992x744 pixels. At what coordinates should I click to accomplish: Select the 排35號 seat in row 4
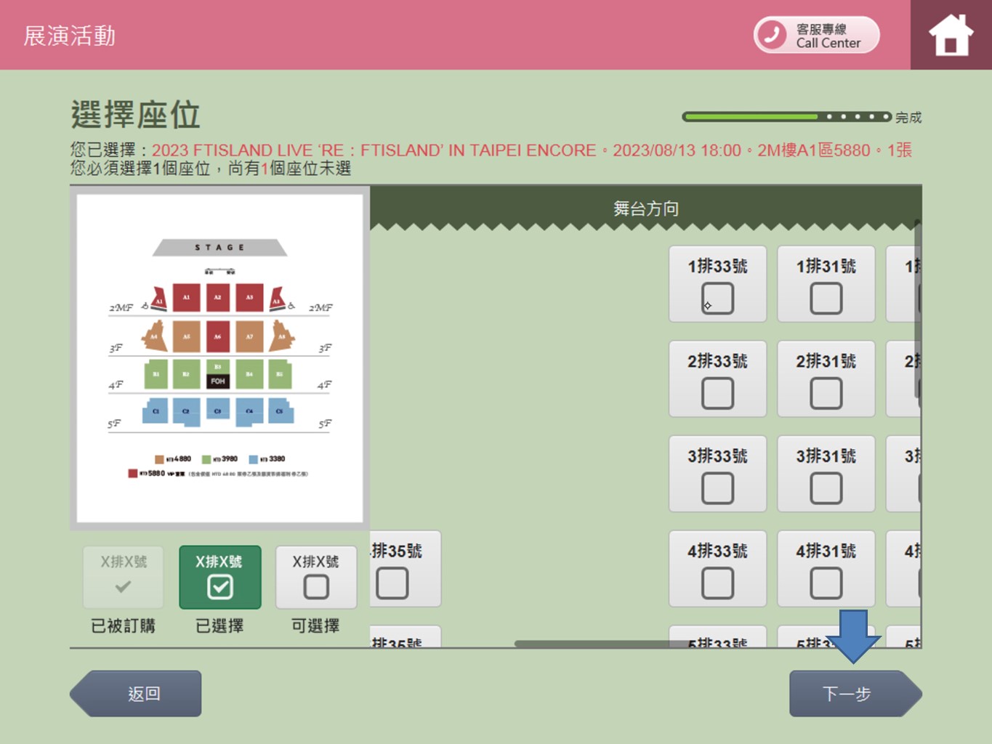[392, 583]
